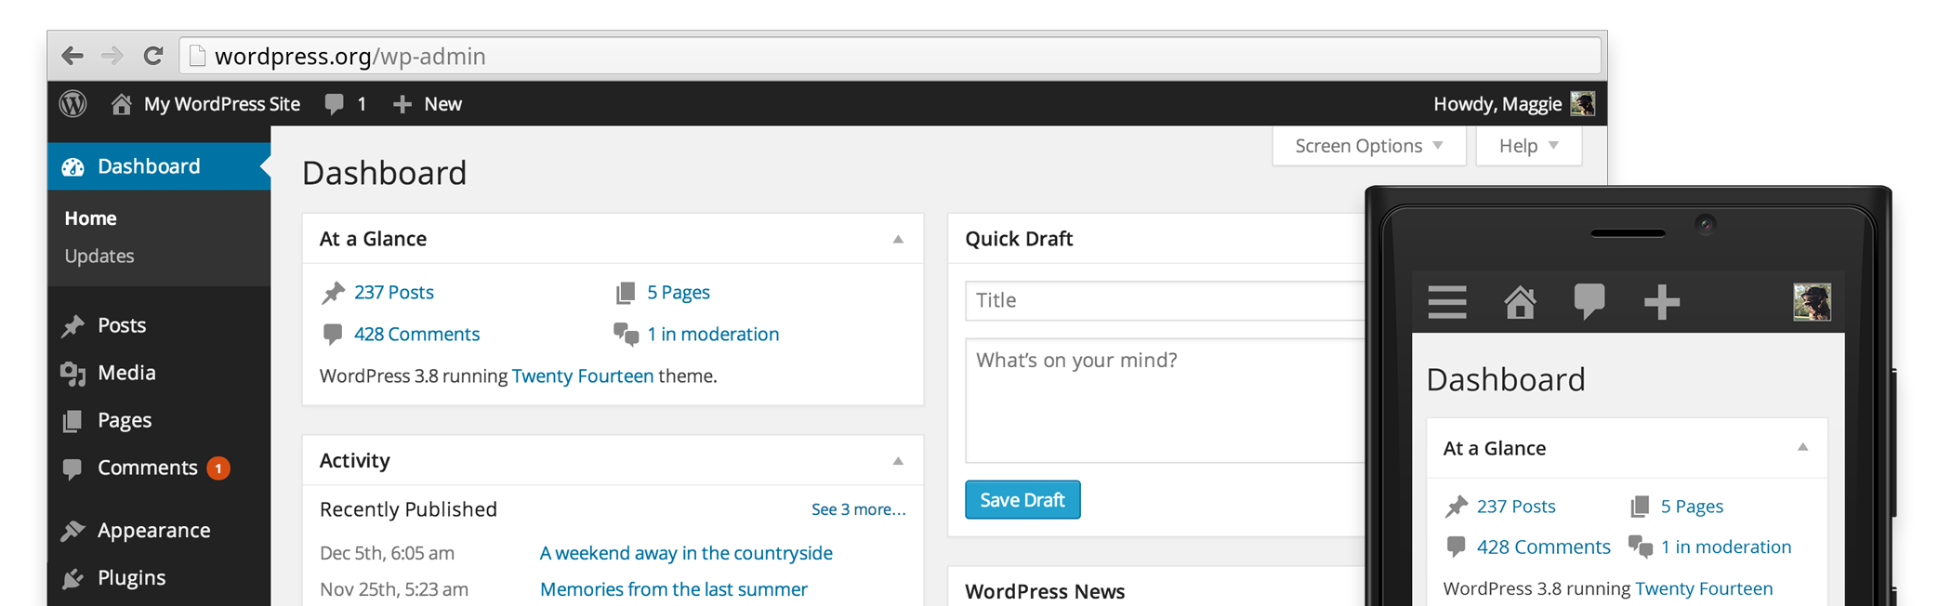
Task: Tap the home icon on phone toolbar
Action: coord(1520,302)
